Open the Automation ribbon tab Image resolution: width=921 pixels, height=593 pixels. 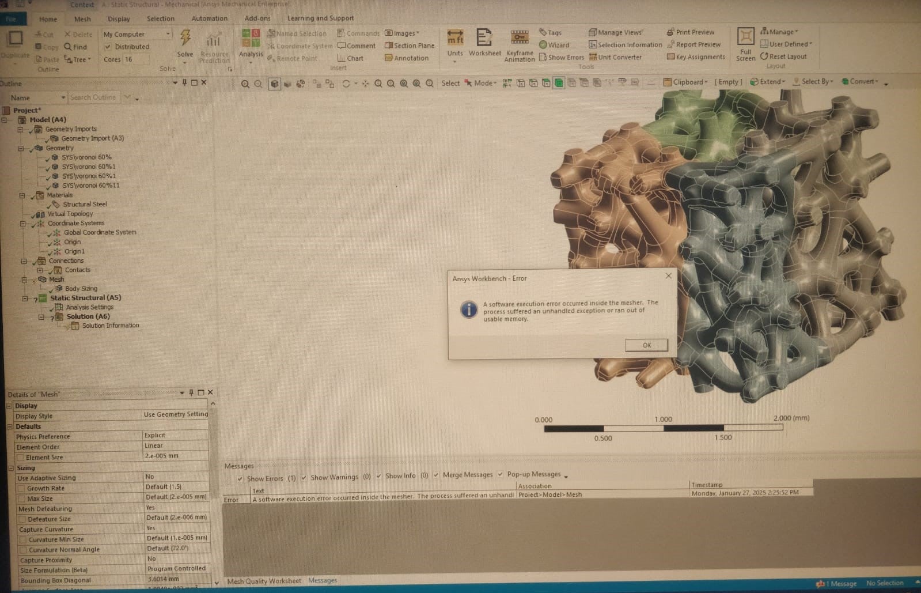click(209, 18)
